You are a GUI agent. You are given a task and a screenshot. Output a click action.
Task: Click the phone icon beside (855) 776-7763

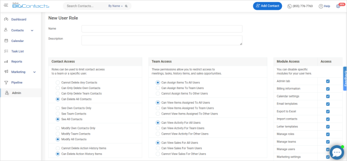290,6
